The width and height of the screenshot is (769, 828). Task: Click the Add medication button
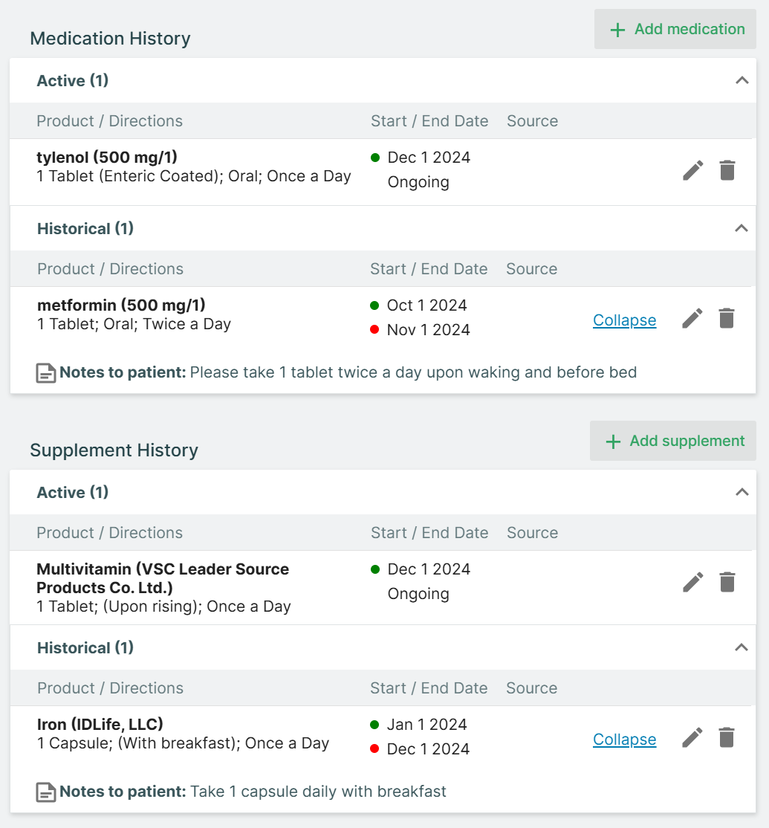coord(675,30)
